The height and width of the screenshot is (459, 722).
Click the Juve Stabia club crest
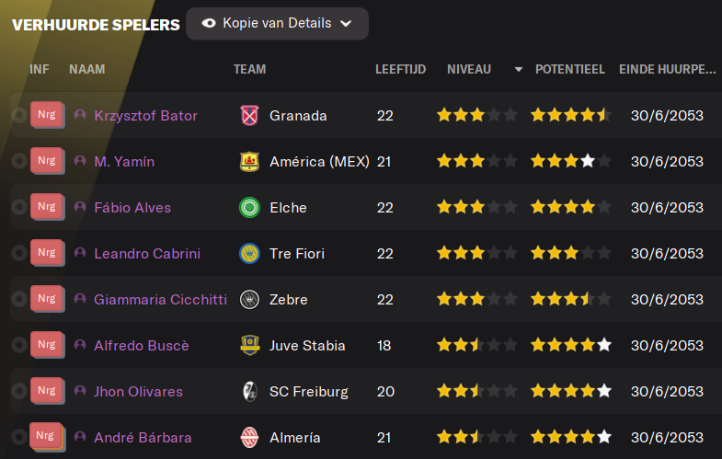tap(249, 345)
